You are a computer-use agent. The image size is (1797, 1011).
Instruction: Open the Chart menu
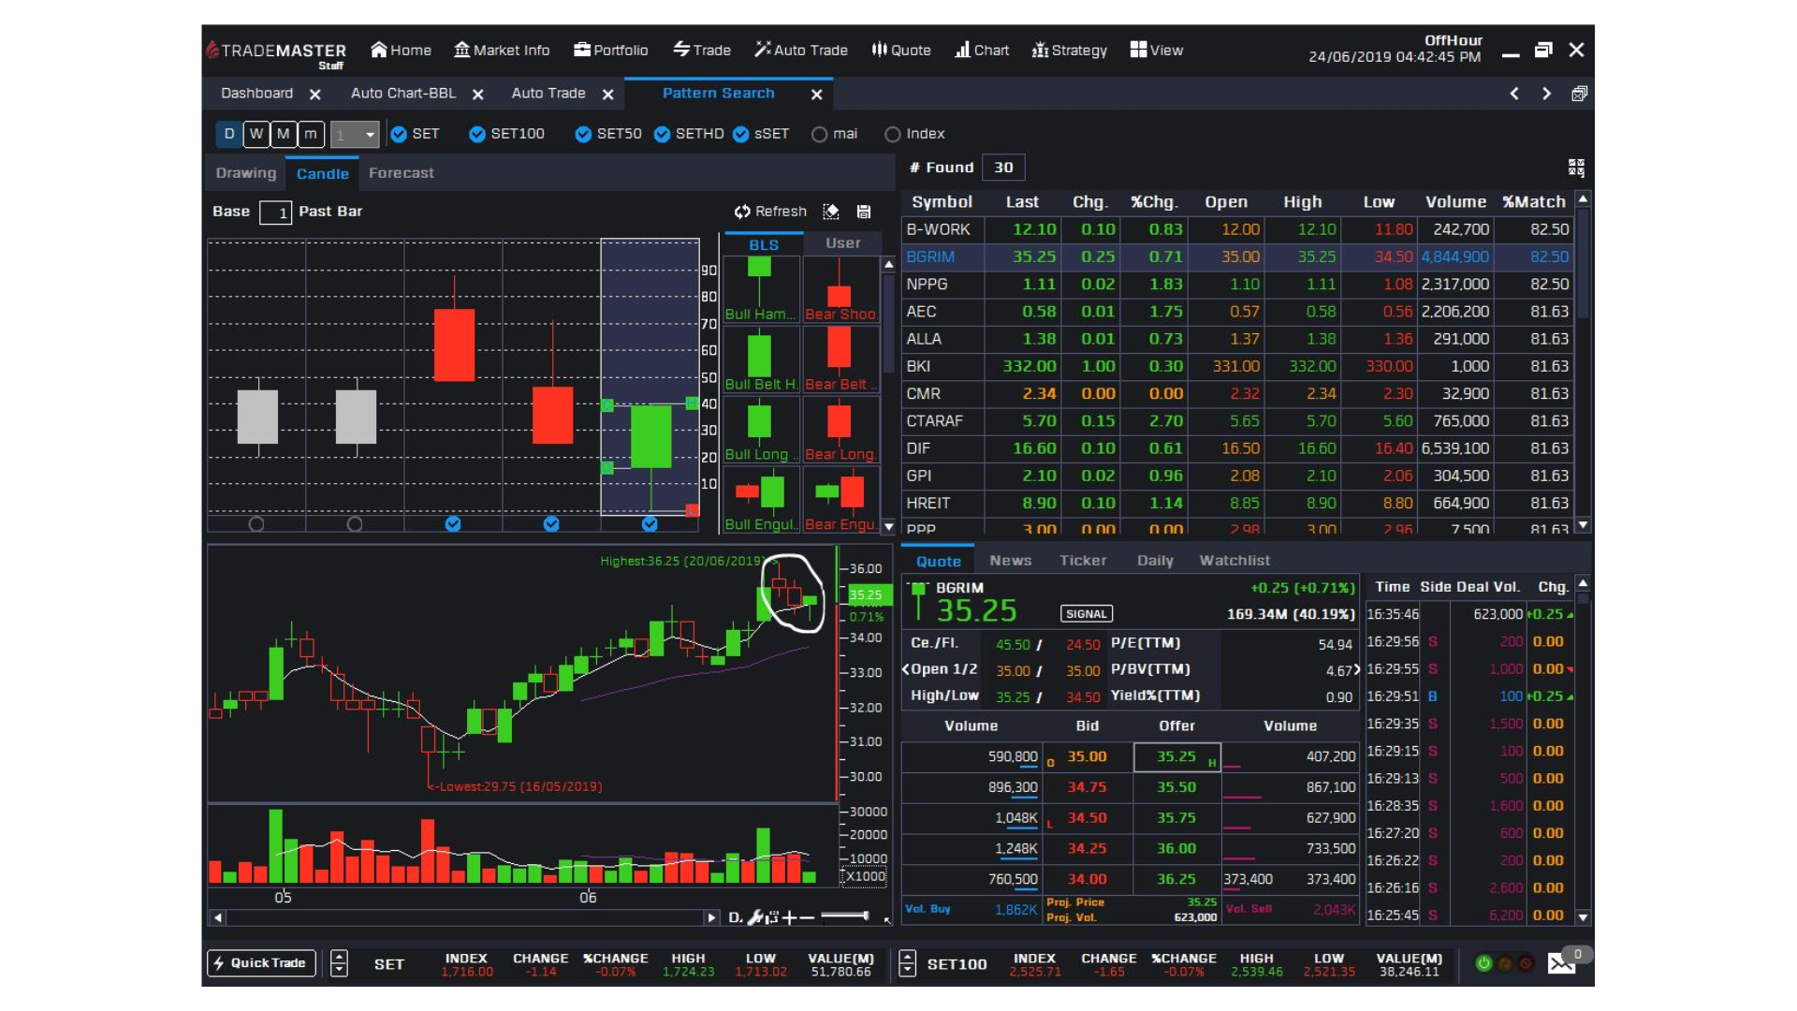[x=981, y=50]
